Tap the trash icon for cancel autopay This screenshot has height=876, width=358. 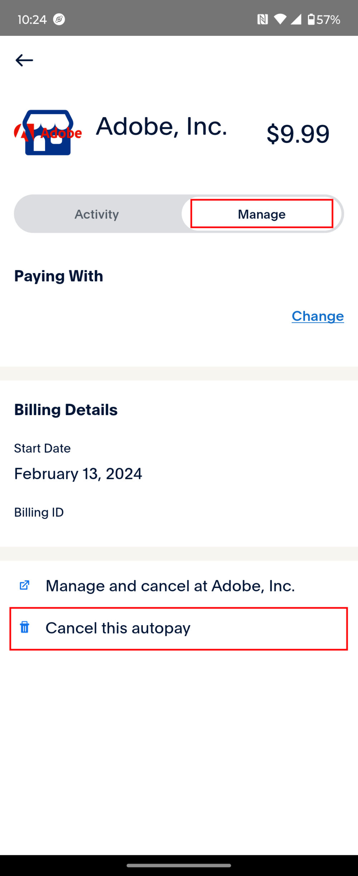(x=24, y=628)
